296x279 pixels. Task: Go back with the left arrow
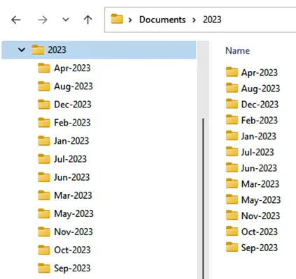coord(16,20)
